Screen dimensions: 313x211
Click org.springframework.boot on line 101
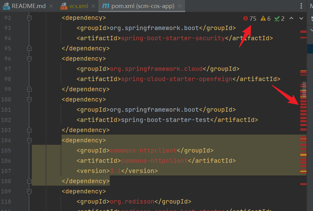(x=154, y=110)
